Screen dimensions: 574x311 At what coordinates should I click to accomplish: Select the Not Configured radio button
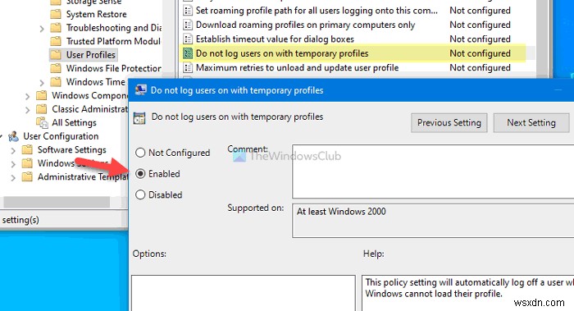click(140, 153)
